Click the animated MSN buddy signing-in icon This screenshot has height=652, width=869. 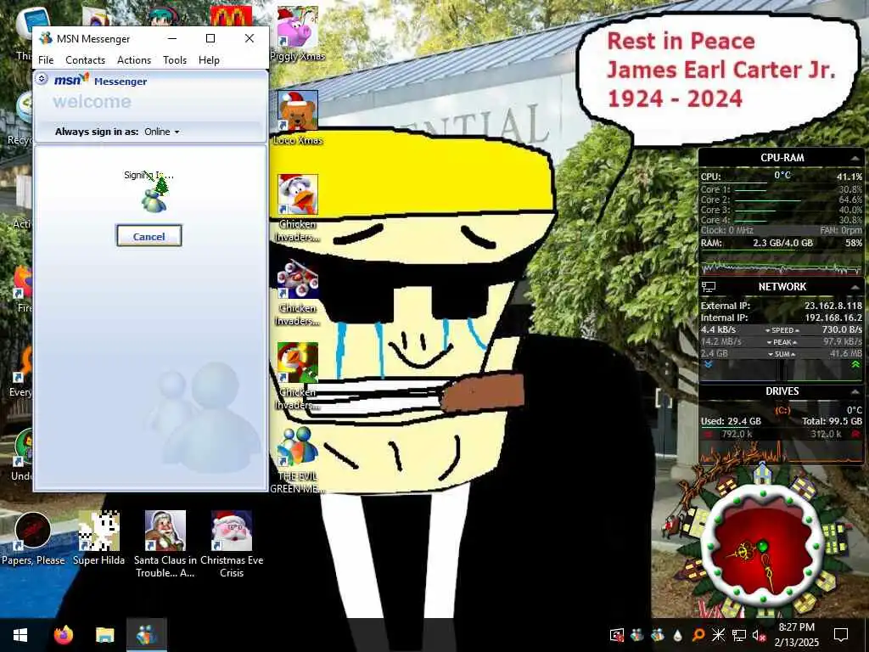tap(155, 194)
